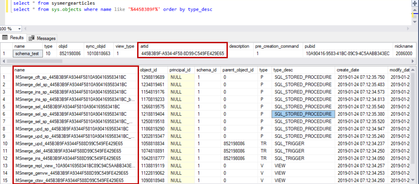Switch to the Results tab

pyautogui.click(x=13, y=38)
